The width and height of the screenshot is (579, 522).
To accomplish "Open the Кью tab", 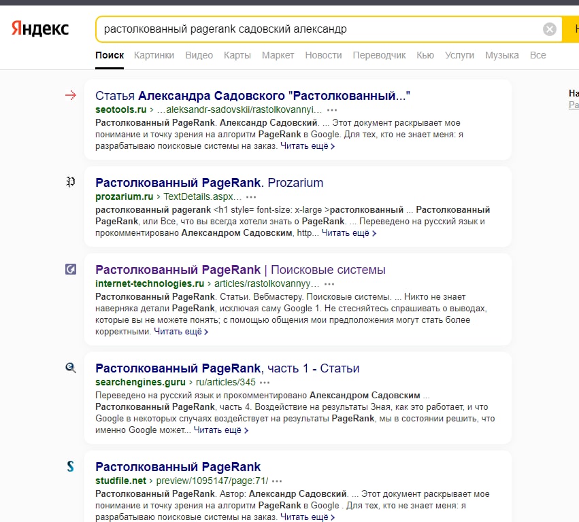I will coord(425,55).
